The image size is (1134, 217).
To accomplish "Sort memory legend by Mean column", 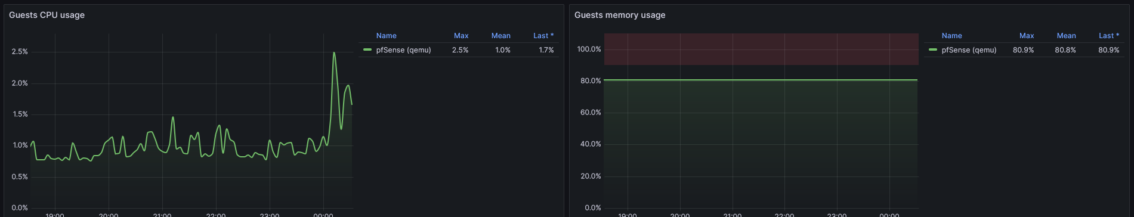I will (1067, 36).
